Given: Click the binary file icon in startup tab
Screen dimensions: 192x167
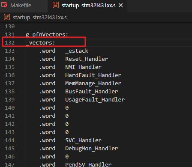Looking at the screenshot, I should [x=56, y=5].
